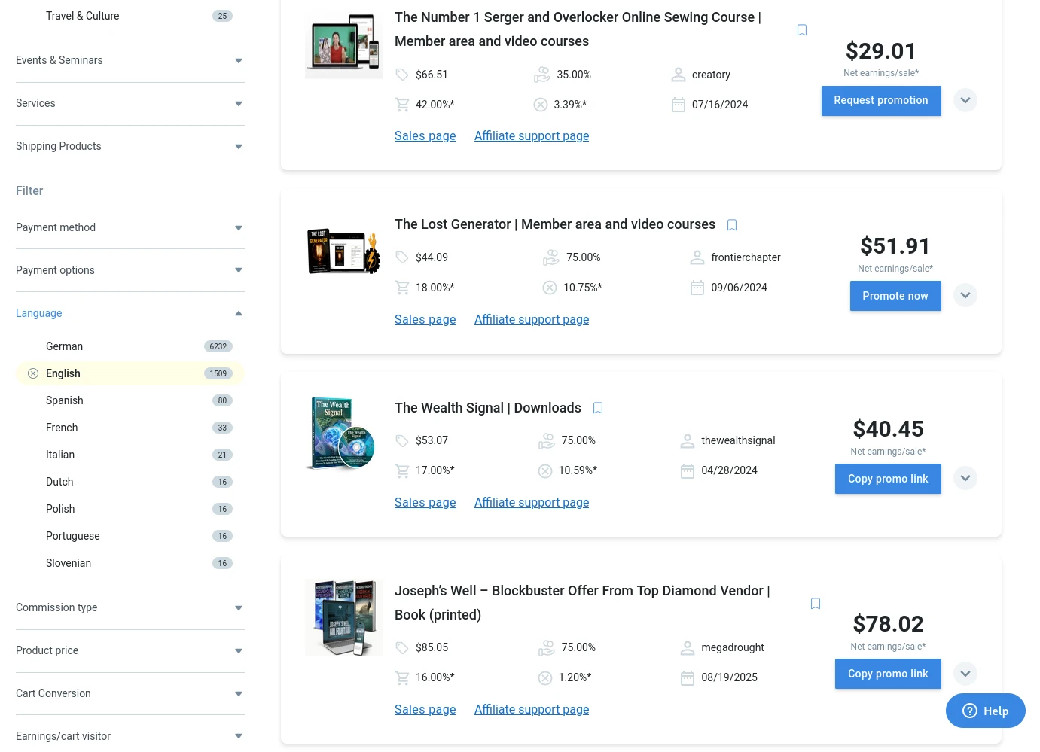Click the vendor person icon beside creatory
1040x752 pixels.
tap(678, 75)
